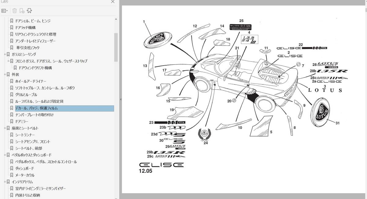Select the デカール、バッジ、保護フィルム bookmark
This screenshot has width=367, height=199.
[36, 108]
